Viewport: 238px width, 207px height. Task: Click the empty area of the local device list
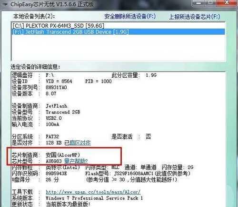tap(118, 48)
